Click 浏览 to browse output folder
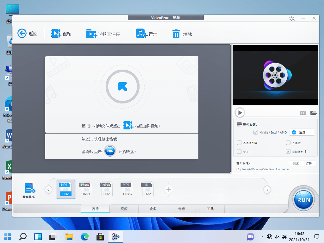The height and width of the screenshot is (243, 324). point(296,164)
